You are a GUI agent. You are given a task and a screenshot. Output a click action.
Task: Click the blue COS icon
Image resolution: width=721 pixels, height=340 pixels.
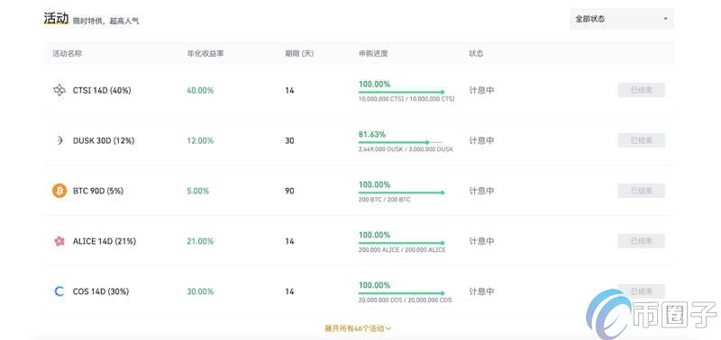click(x=59, y=291)
